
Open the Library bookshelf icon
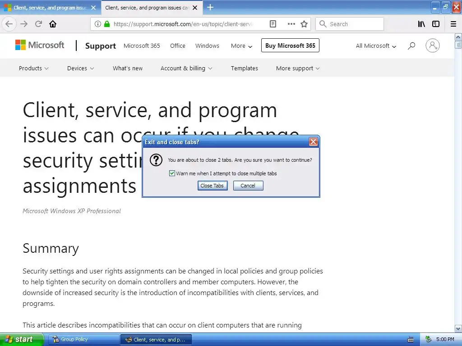pyautogui.click(x=421, y=24)
